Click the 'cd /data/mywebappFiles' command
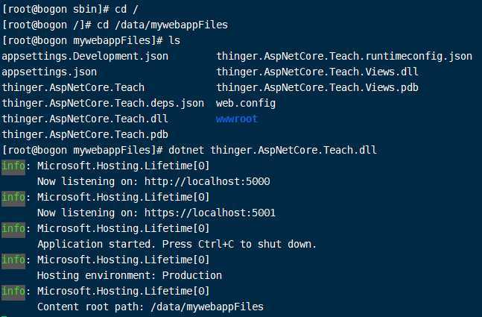 click(x=162, y=25)
